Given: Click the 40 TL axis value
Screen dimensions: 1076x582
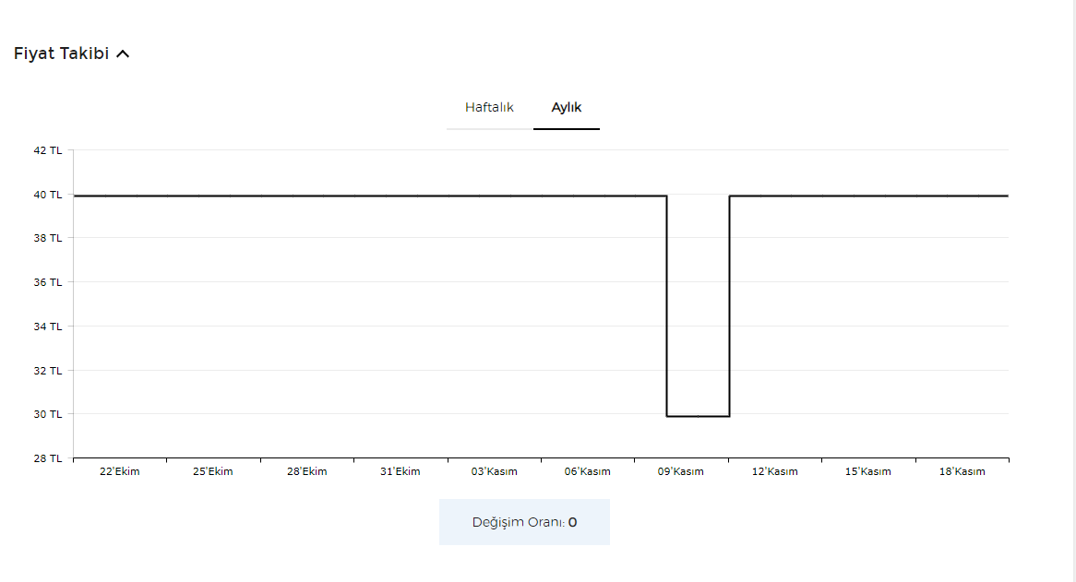Looking at the screenshot, I should (47, 195).
